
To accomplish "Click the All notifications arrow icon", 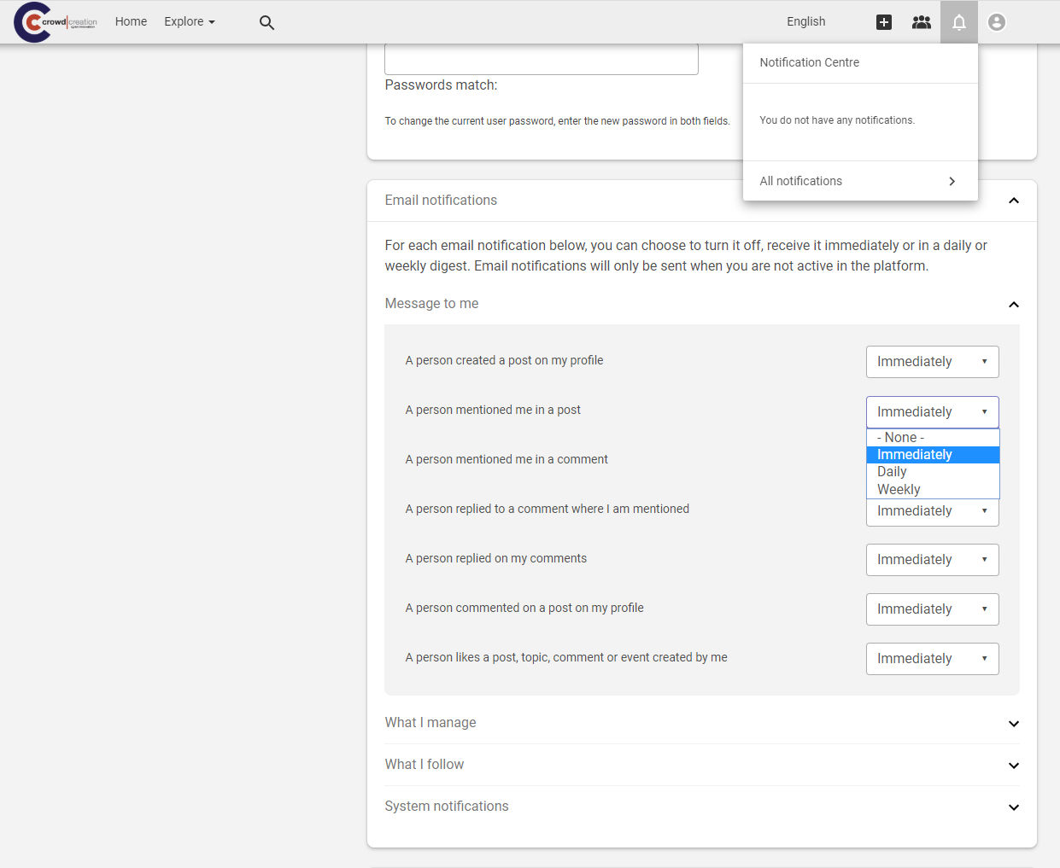I will (952, 181).
